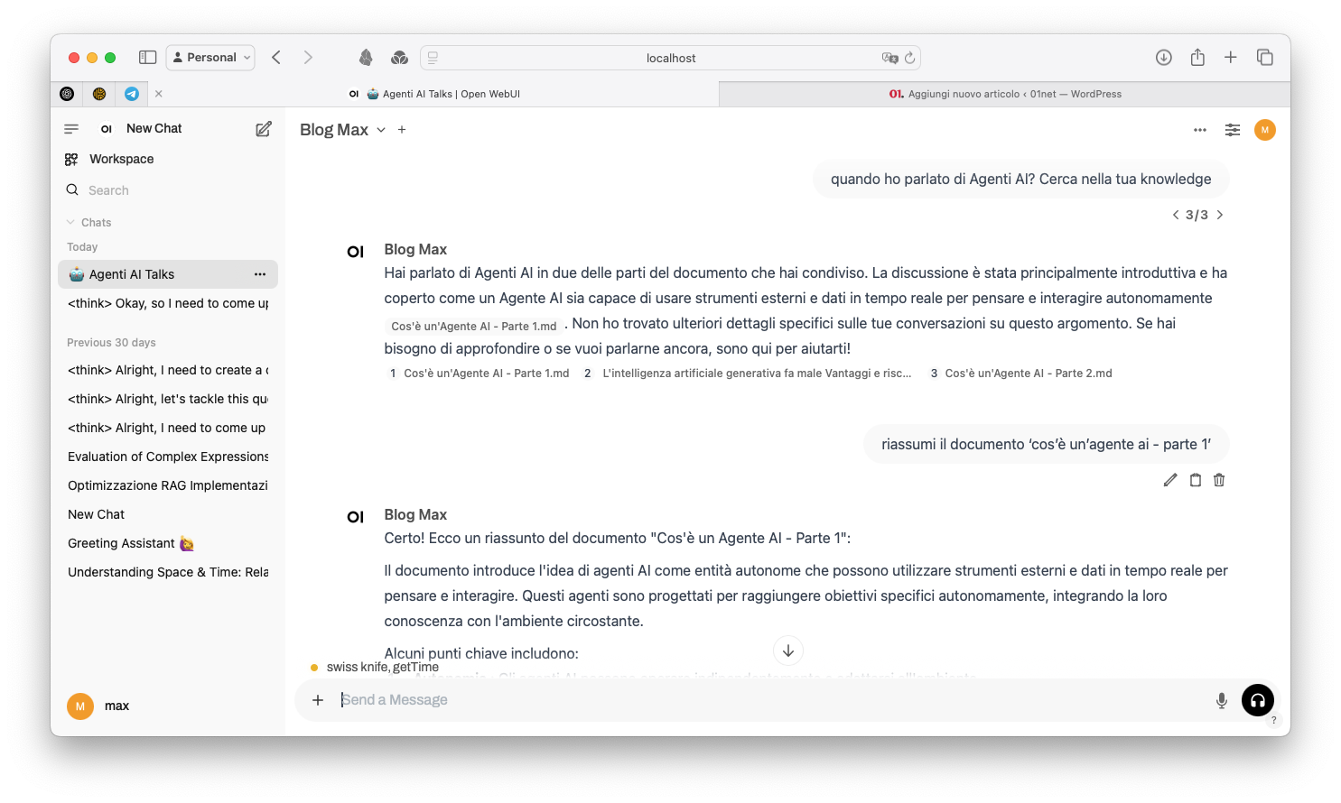The height and width of the screenshot is (803, 1341).
Task: Close the current tab with X
Action: point(159,94)
